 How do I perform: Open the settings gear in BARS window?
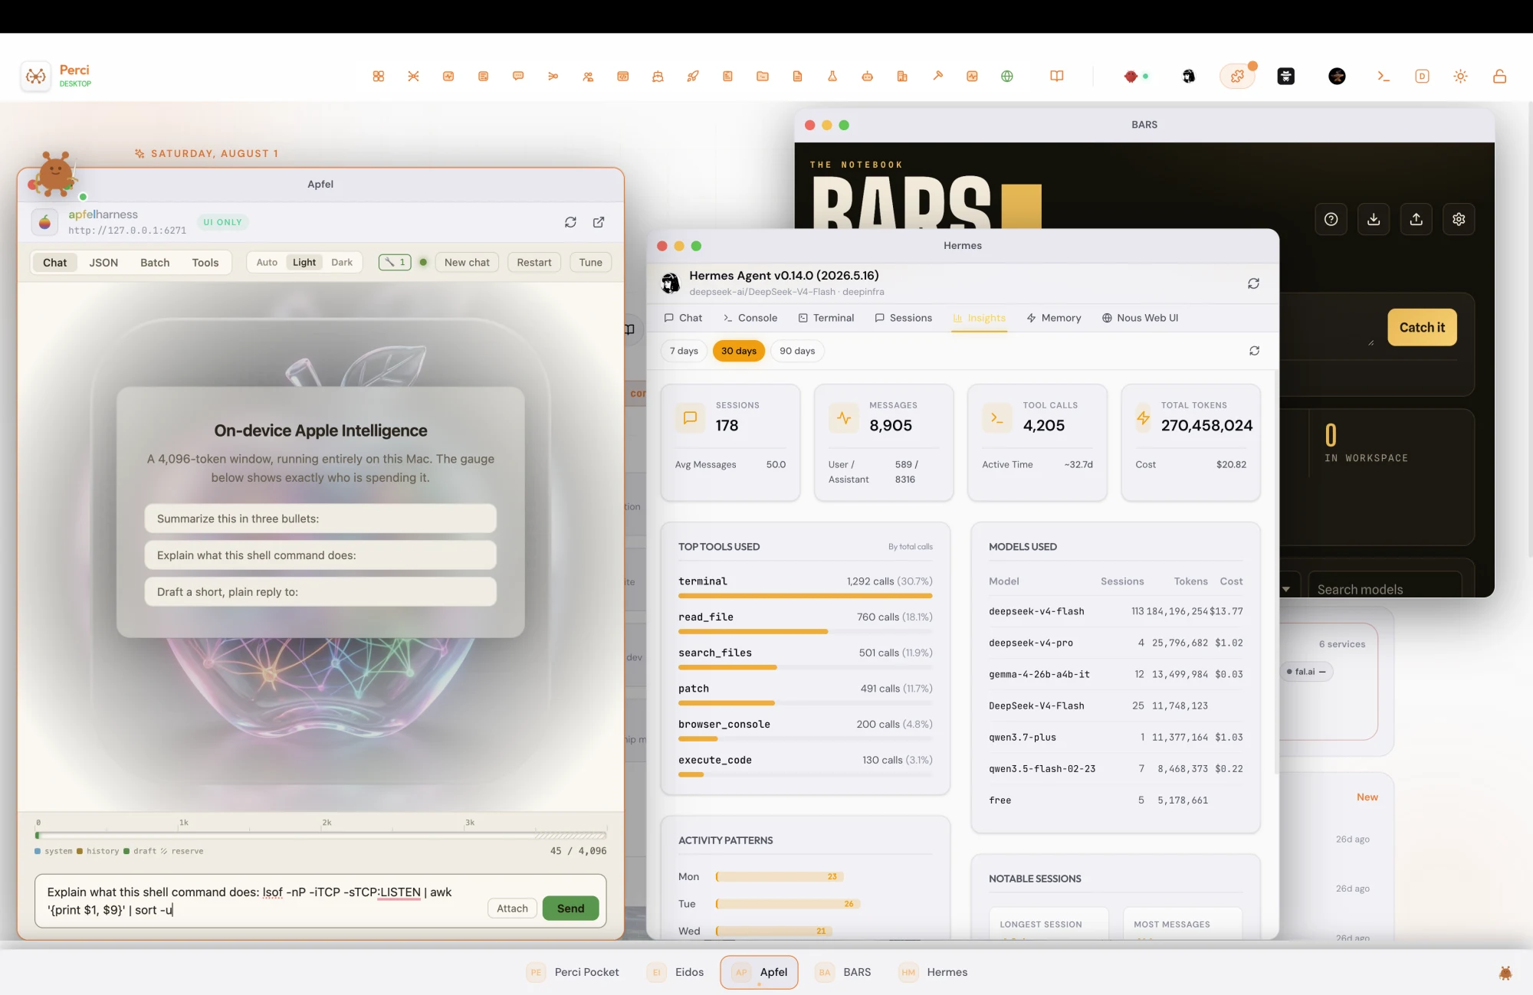click(1459, 219)
